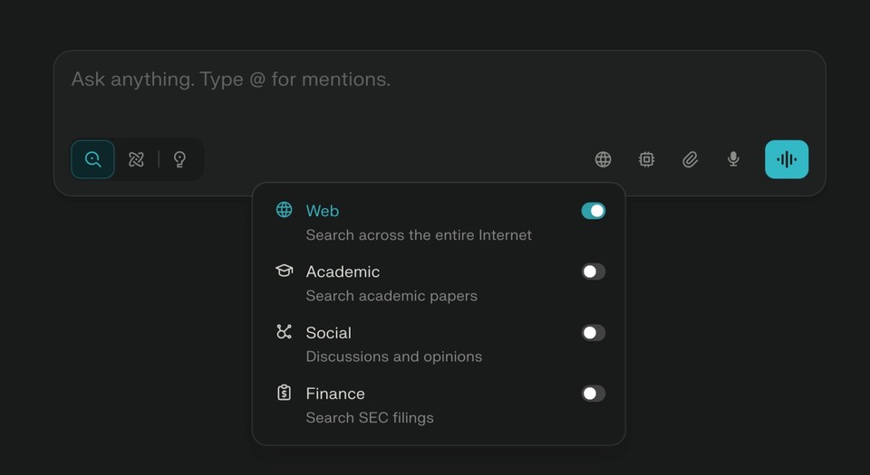Pick the Social source entry
This screenshot has height=475, width=870.
(328, 333)
